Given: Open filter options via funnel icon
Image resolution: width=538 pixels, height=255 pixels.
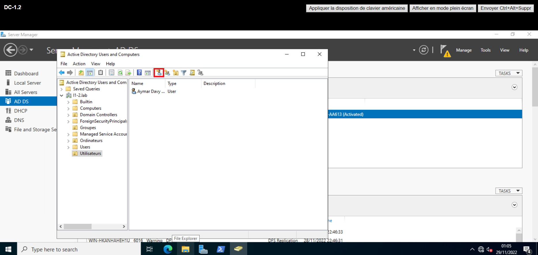Looking at the screenshot, I should pos(184,73).
